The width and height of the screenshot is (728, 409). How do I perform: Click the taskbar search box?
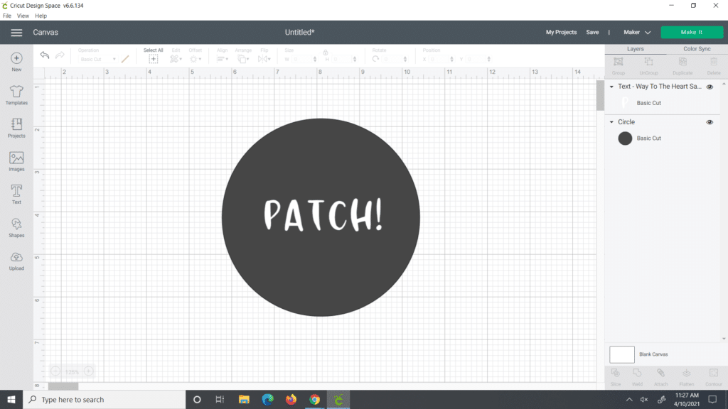pos(104,399)
